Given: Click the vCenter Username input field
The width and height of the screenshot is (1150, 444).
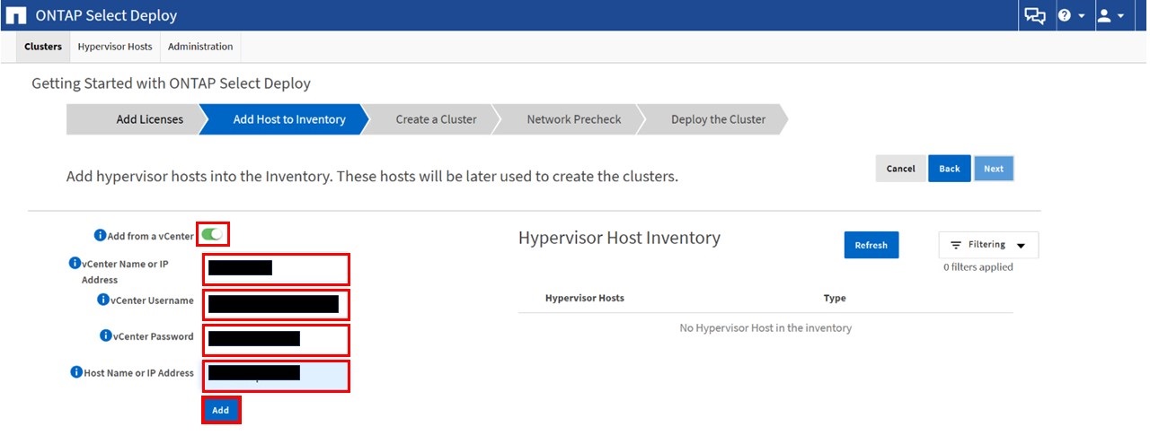Looking at the screenshot, I should coord(275,305).
